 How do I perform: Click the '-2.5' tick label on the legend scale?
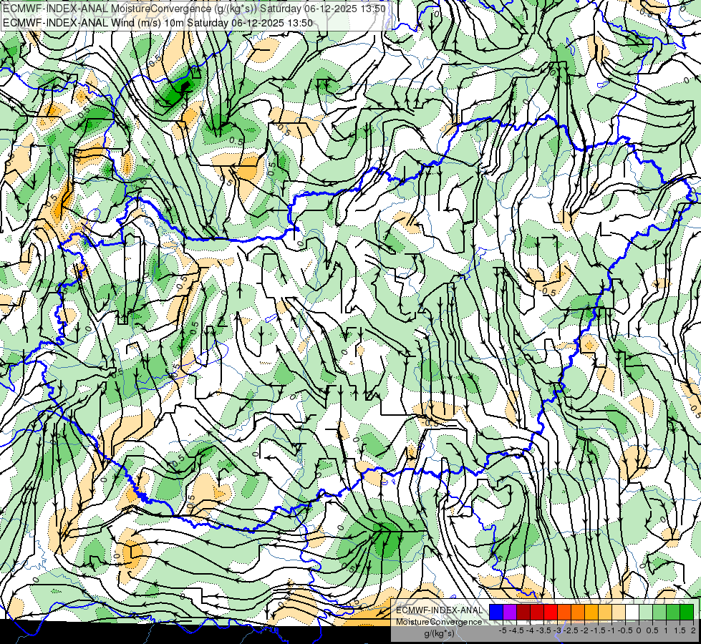(x=571, y=630)
